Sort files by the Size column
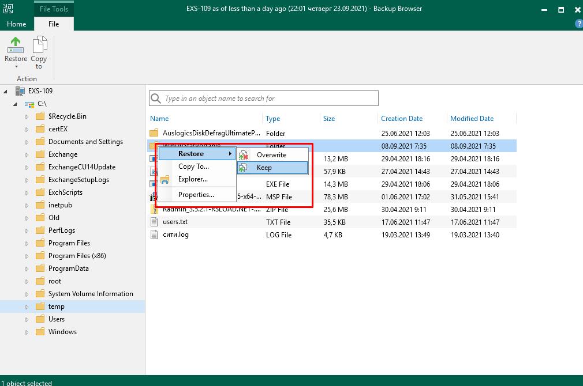This screenshot has height=386, width=583. 329,119
